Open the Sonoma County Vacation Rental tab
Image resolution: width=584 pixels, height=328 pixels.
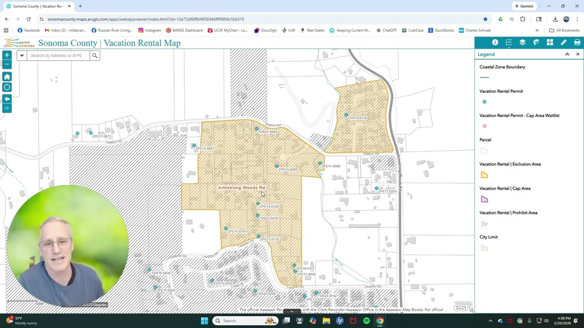click(x=38, y=6)
